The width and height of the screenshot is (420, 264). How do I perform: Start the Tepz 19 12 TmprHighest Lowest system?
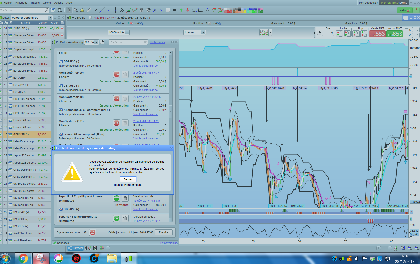[x=116, y=198]
